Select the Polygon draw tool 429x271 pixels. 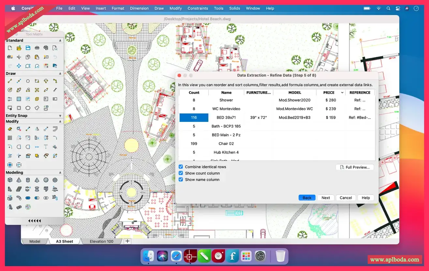28,81
